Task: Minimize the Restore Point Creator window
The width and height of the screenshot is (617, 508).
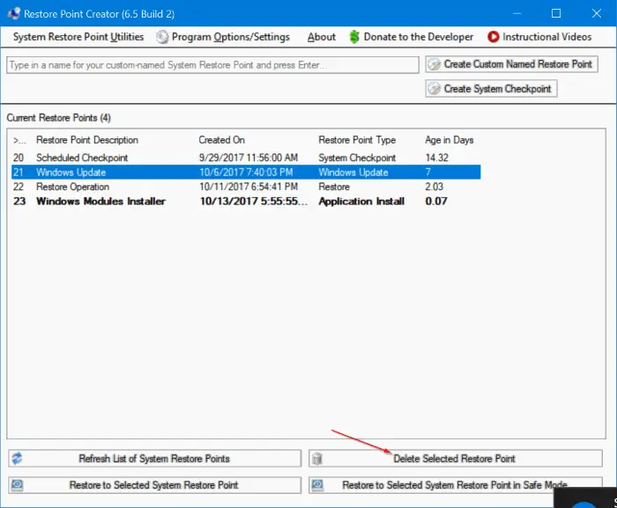Action: [x=517, y=14]
